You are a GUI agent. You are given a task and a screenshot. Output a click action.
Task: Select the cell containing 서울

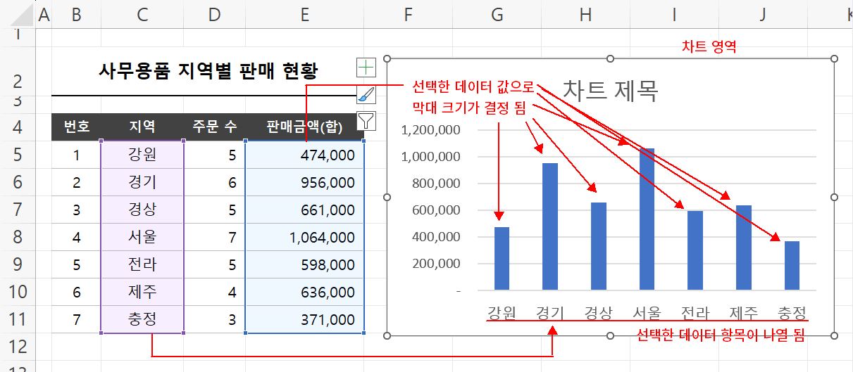[142, 237]
